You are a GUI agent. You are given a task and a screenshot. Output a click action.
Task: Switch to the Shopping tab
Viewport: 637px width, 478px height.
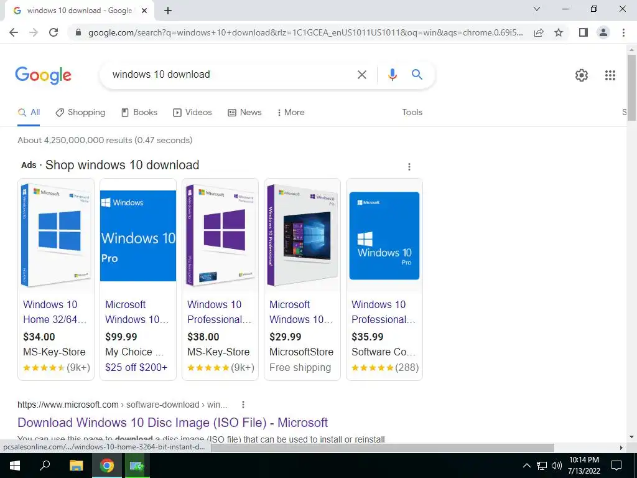80,113
